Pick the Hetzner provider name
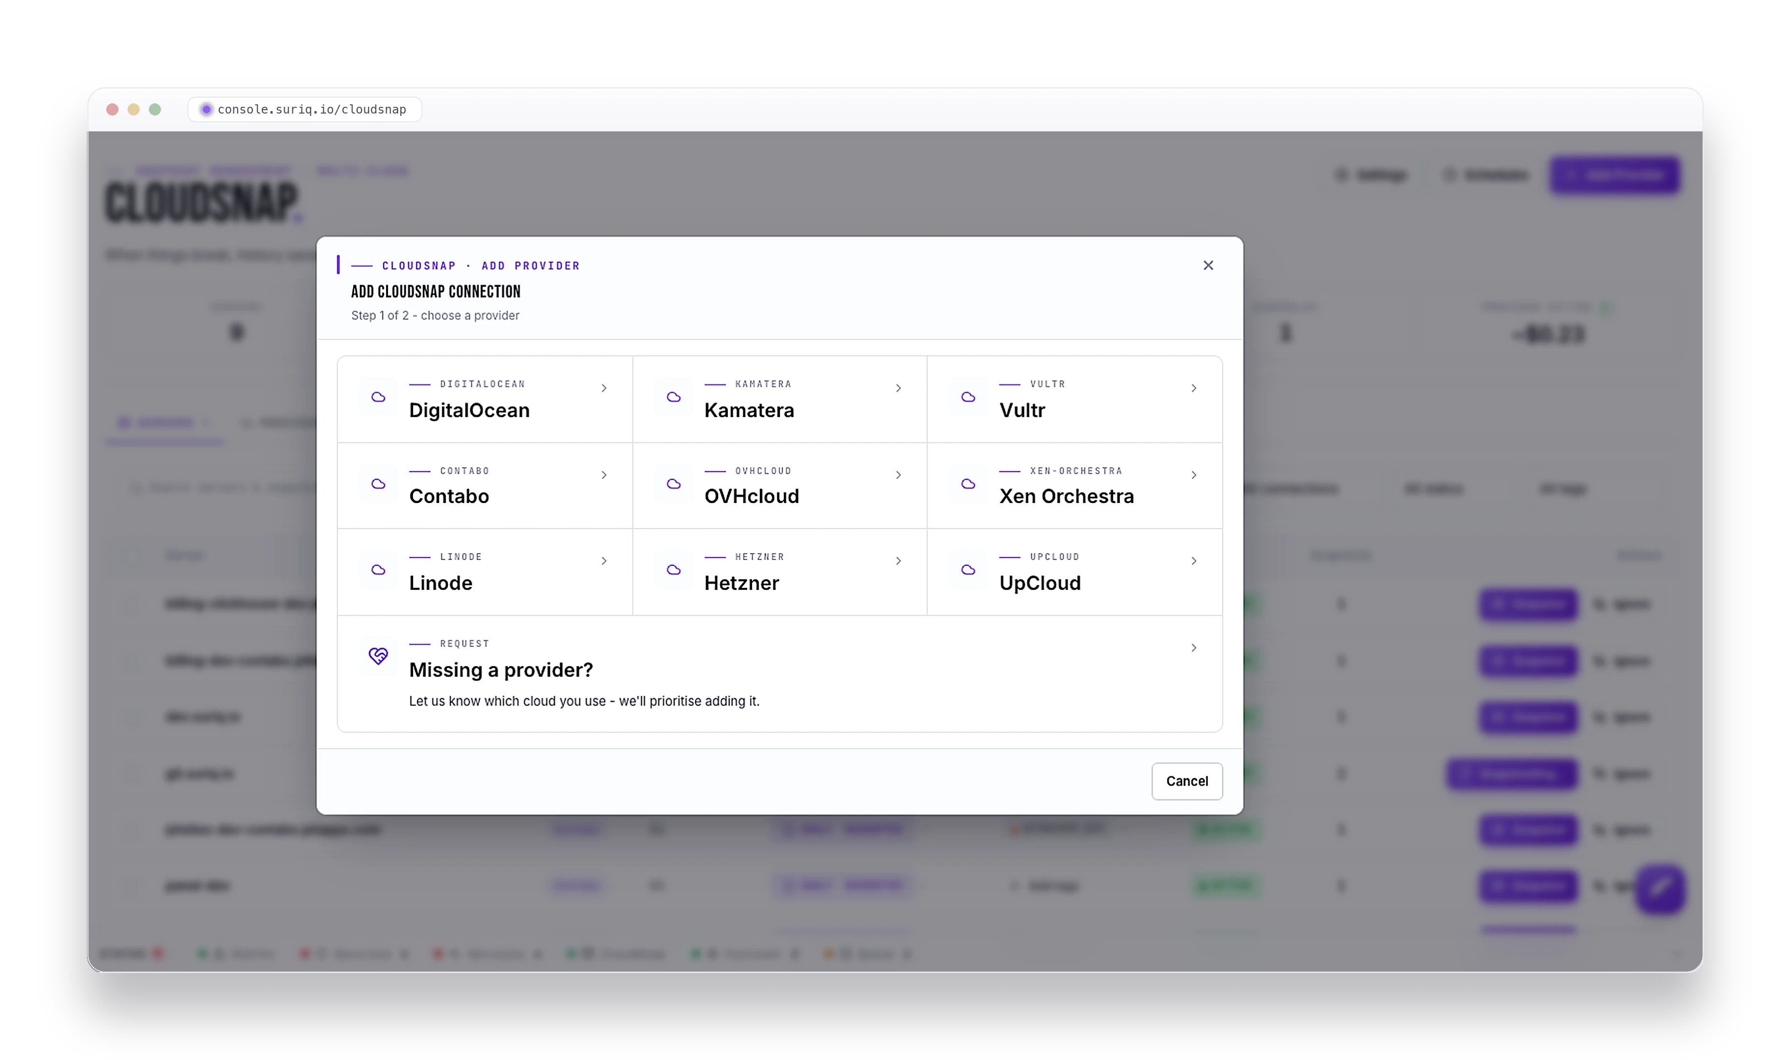The height and width of the screenshot is (1060, 1791). [741, 583]
